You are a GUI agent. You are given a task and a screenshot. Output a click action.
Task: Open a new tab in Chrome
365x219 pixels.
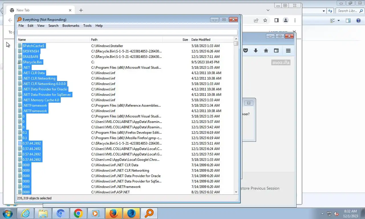point(81,10)
